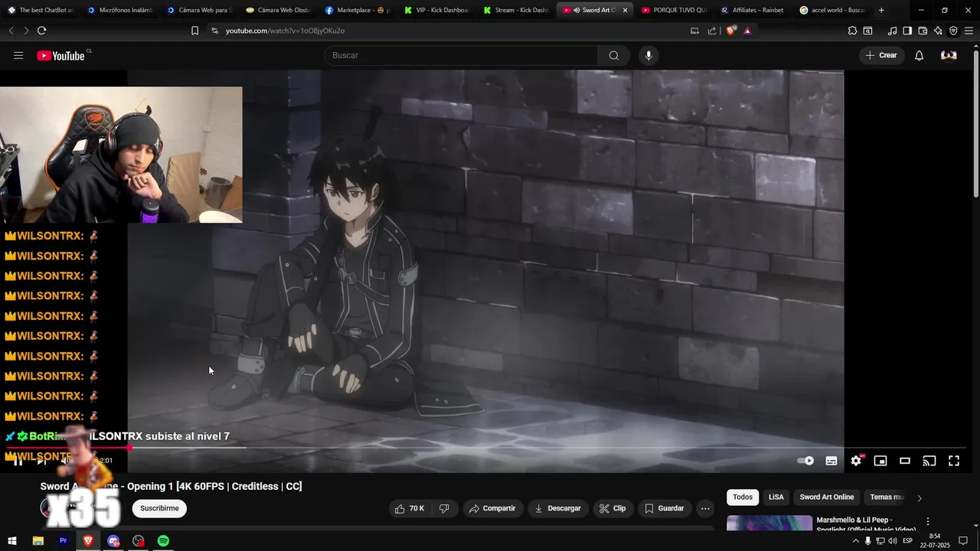Subscribe using the Suscribirme button
The height and width of the screenshot is (551, 980).
pos(159,508)
